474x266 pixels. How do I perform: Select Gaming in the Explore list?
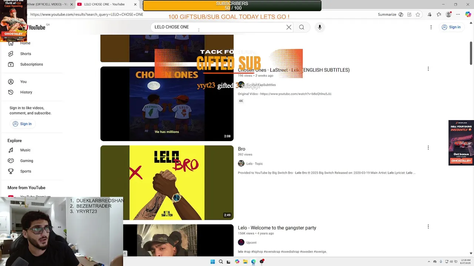pos(27,161)
